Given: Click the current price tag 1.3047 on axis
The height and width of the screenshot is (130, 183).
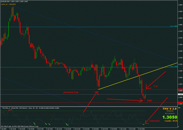Looking at the screenshot, I should [180, 94].
